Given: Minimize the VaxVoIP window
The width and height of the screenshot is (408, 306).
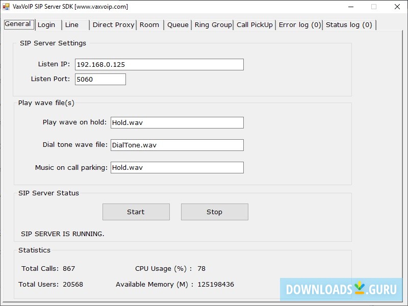Looking at the screenshot, I should tap(351, 7).
